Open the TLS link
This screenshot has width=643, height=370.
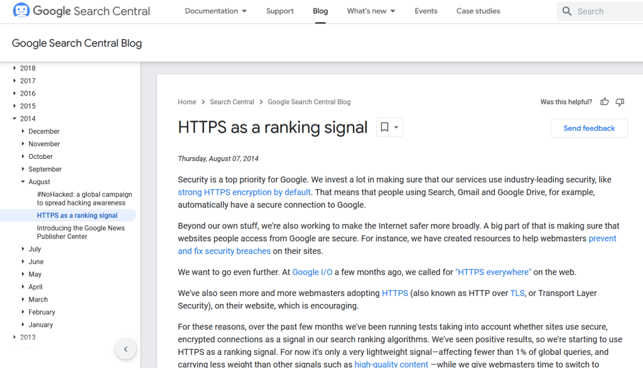coord(517,293)
